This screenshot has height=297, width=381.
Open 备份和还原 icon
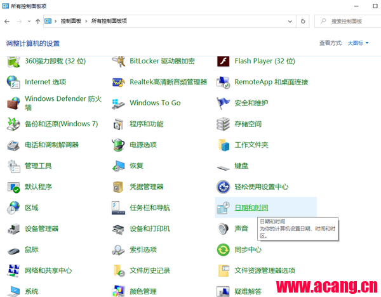pos(13,124)
